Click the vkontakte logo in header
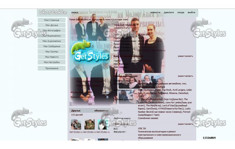This screenshot has width=235, height=149. tap(53, 13)
